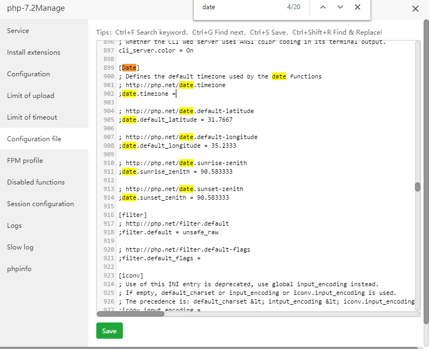Open the Service section

(x=18, y=31)
